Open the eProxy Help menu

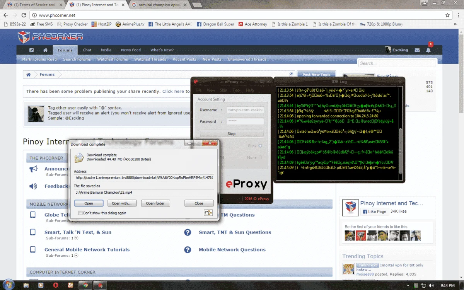click(x=250, y=90)
